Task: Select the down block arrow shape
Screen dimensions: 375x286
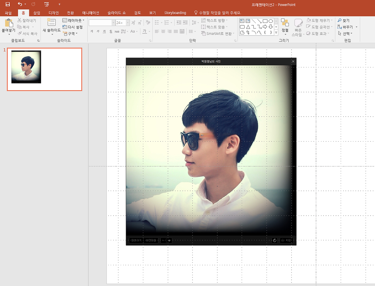Action: (271, 27)
